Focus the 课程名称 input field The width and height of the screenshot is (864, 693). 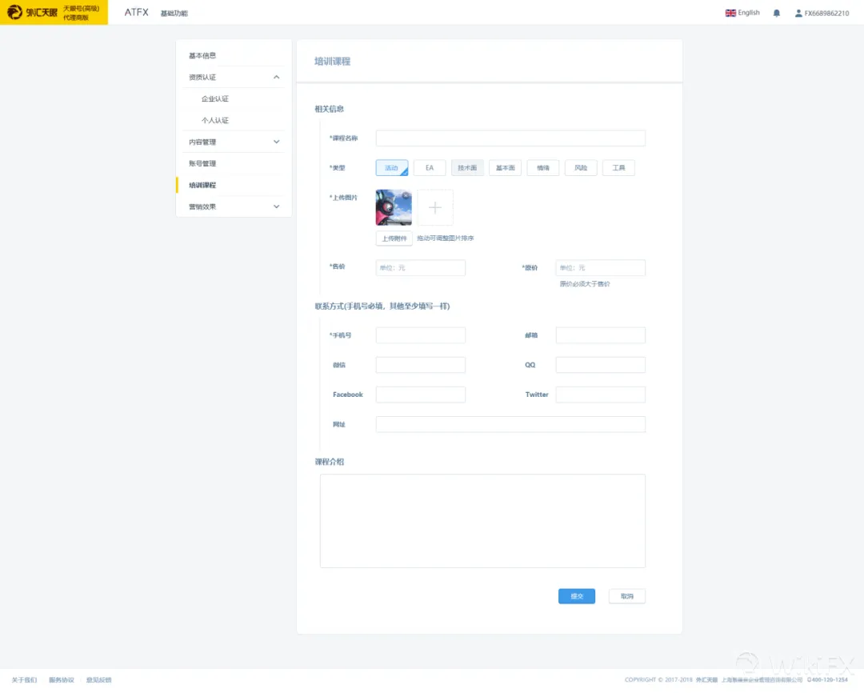pos(510,138)
